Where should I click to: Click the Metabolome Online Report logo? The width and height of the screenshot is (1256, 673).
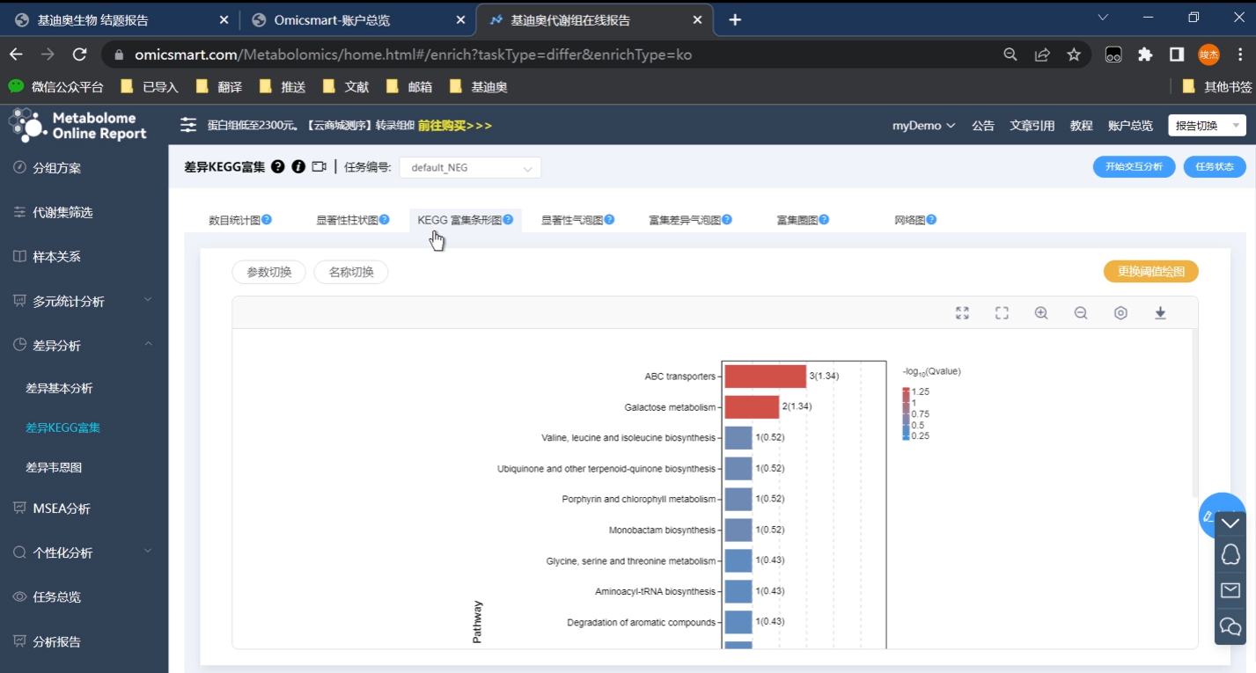coord(77,125)
